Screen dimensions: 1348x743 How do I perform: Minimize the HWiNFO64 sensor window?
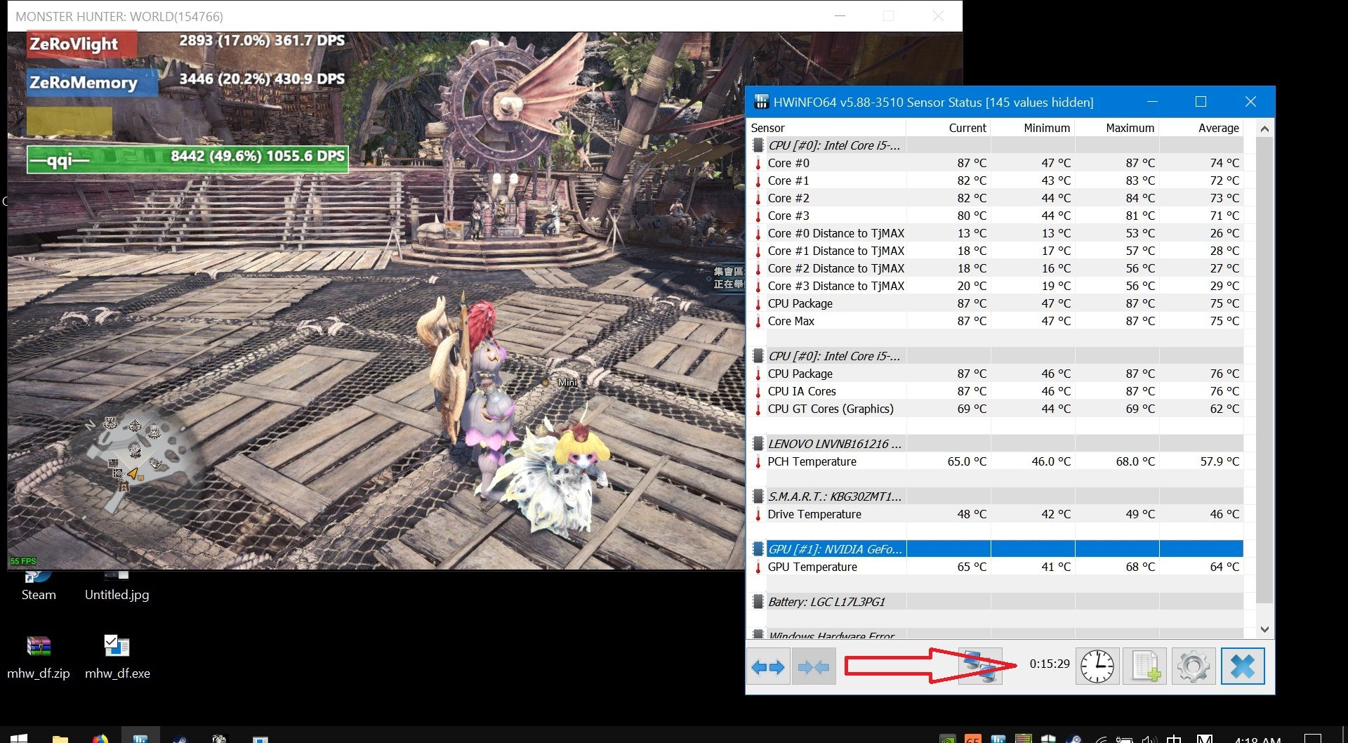pos(1152,102)
